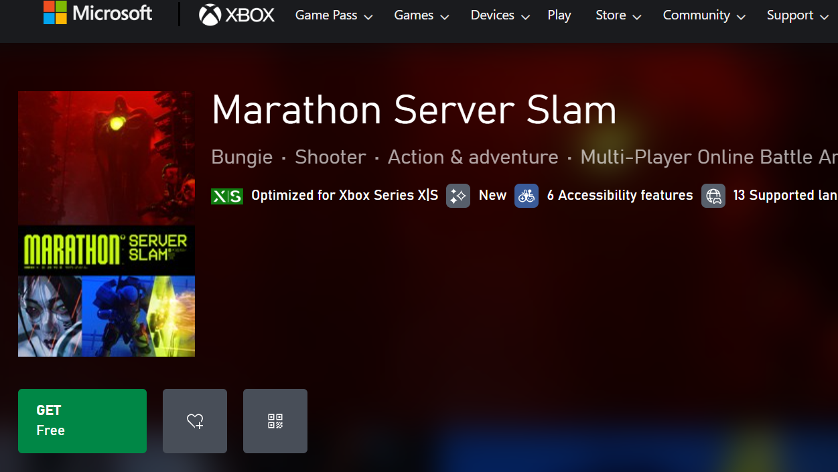Show the QR code button
Viewport: 838px width, 472px height.
click(x=275, y=421)
